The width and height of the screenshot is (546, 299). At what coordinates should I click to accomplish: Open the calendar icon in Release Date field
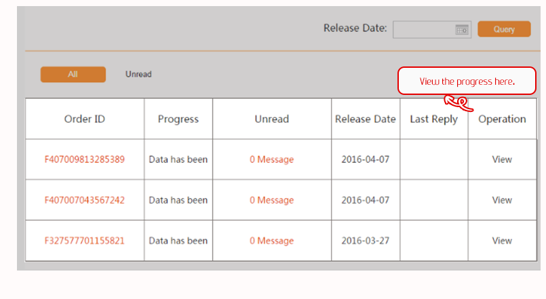click(462, 29)
